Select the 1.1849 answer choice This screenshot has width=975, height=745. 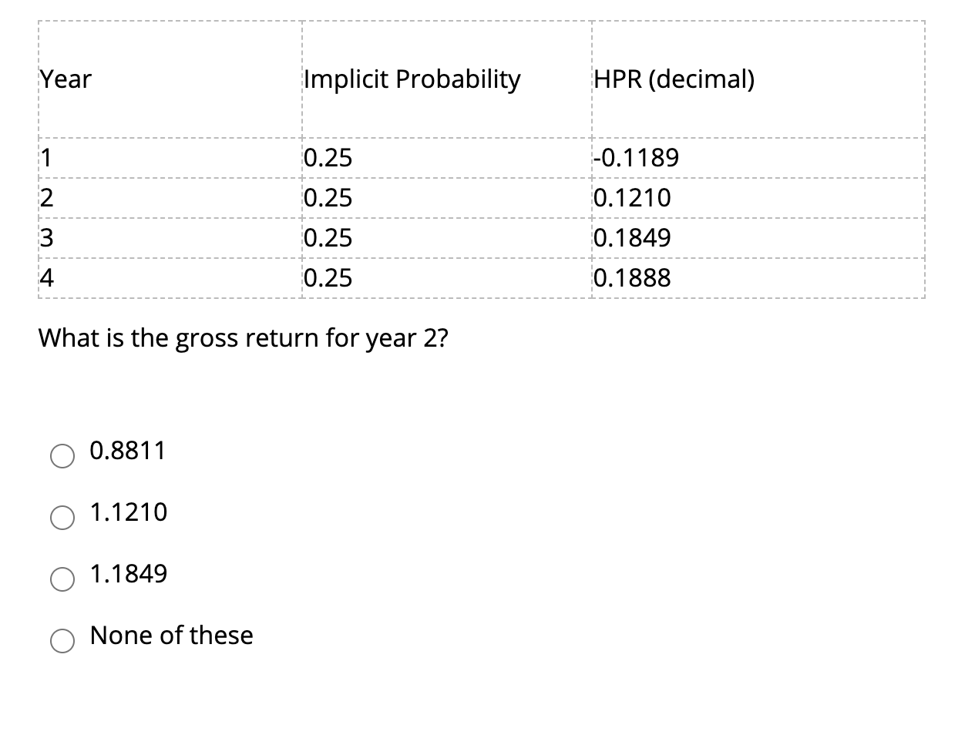pos(62,579)
